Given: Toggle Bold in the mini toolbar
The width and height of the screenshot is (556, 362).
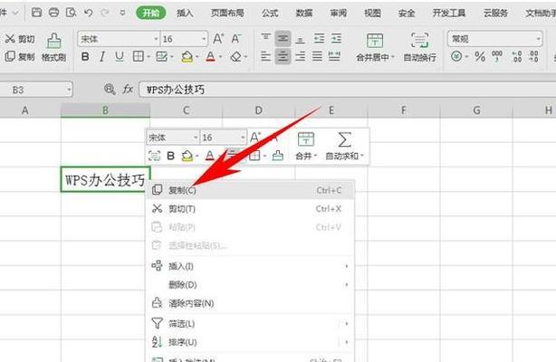Looking at the screenshot, I should [170, 156].
